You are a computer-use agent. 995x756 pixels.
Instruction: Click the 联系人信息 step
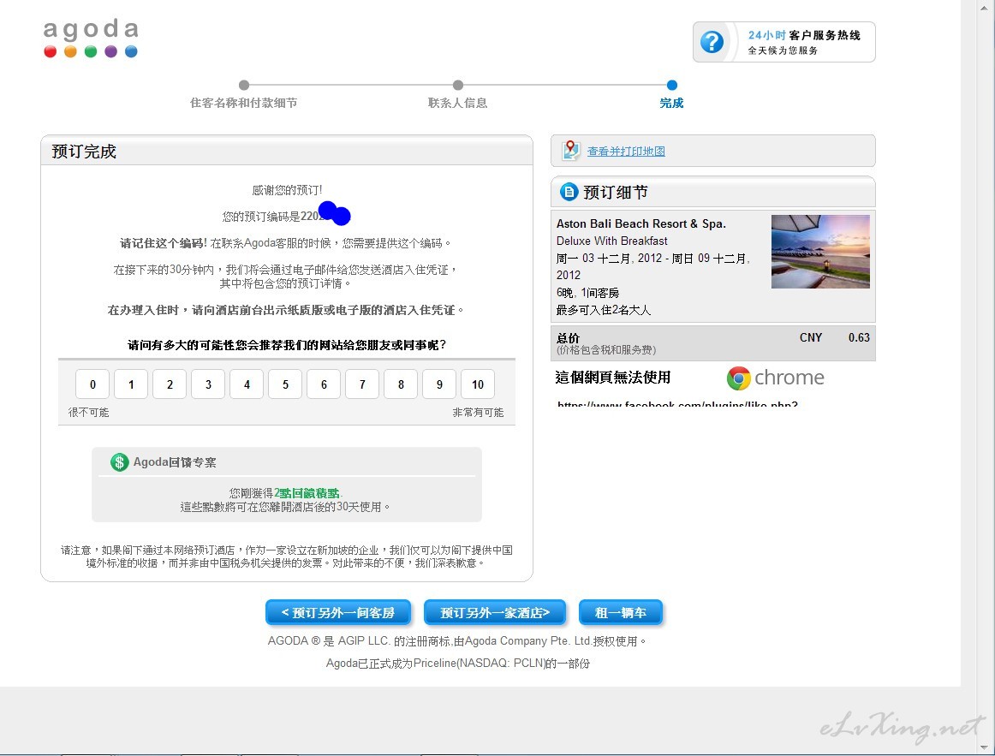point(457,103)
